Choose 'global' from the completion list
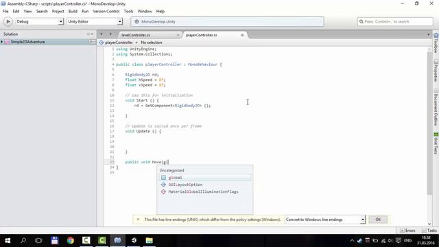The width and height of the screenshot is (439, 247). pos(205,178)
